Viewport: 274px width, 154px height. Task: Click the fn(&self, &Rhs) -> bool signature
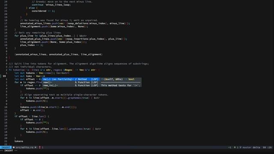click(118, 79)
